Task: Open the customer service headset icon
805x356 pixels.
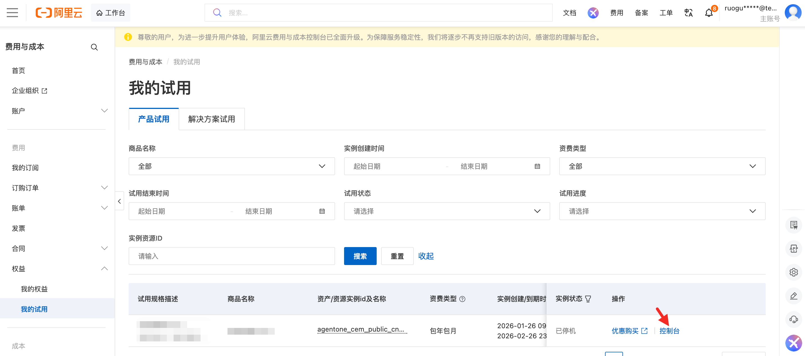Action: pyautogui.click(x=793, y=319)
